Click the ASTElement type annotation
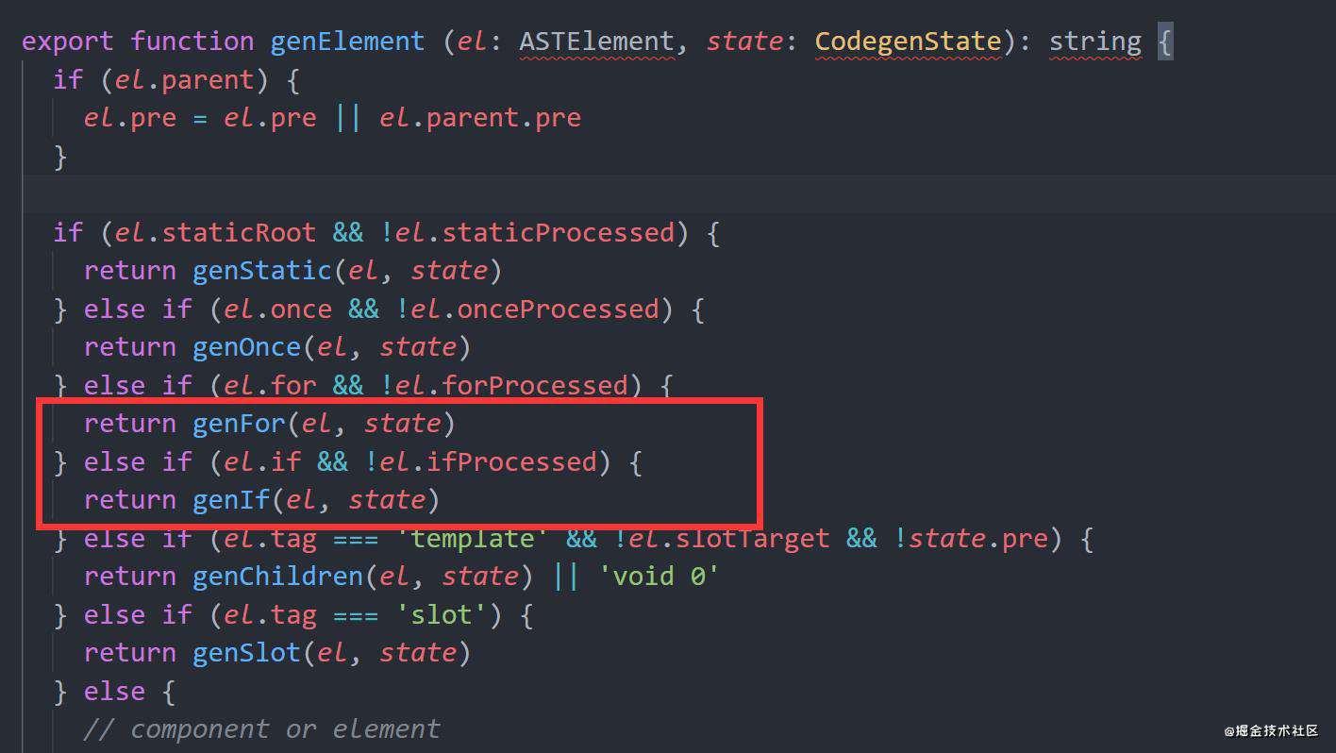Screen dimensions: 1336x753 coord(596,42)
